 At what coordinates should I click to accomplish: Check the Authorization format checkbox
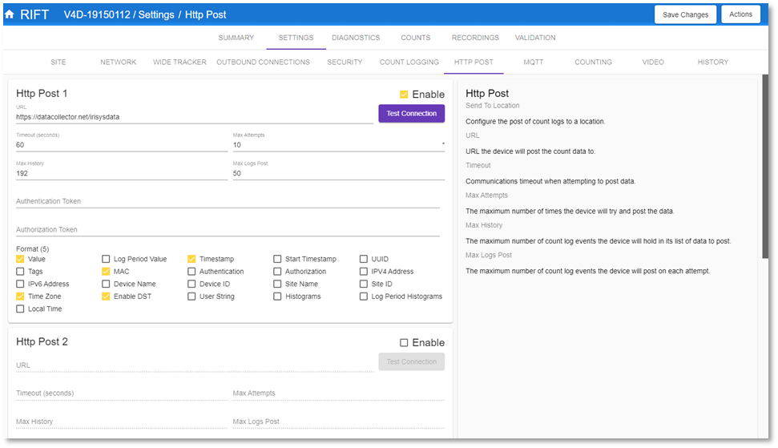[x=277, y=272]
